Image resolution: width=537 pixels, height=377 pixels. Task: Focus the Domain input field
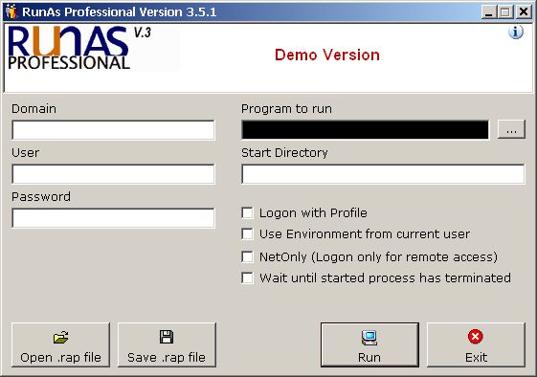pyautogui.click(x=113, y=130)
